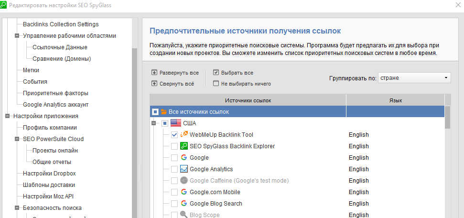Click the orange folder icon for all sources

coord(164,112)
